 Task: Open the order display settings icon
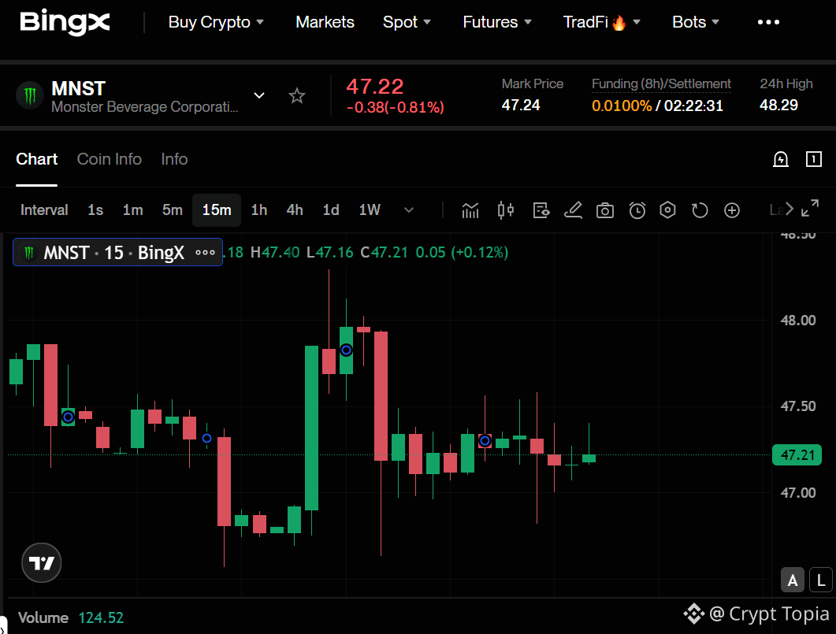[x=541, y=210]
